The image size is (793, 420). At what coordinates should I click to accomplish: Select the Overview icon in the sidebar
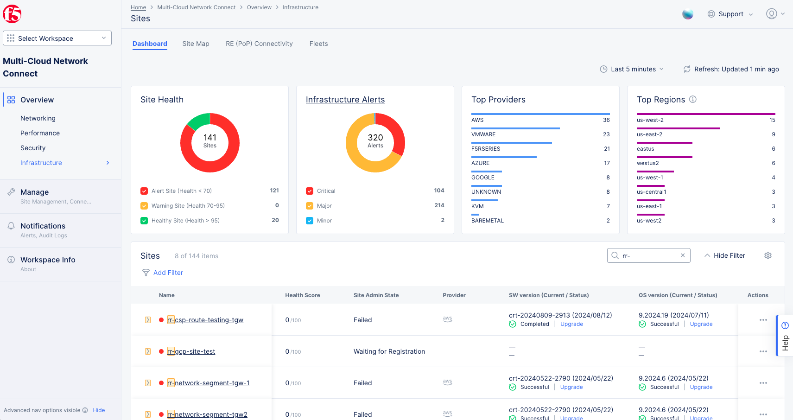click(x=10, y=99)
